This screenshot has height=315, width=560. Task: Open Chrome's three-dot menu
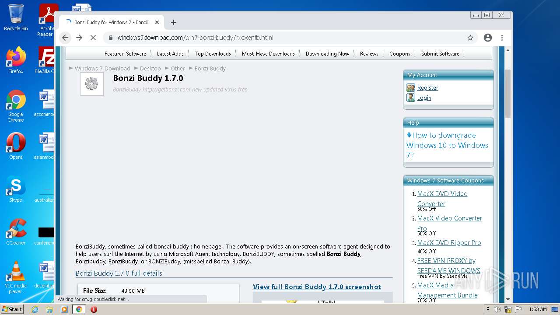(502, 38)
